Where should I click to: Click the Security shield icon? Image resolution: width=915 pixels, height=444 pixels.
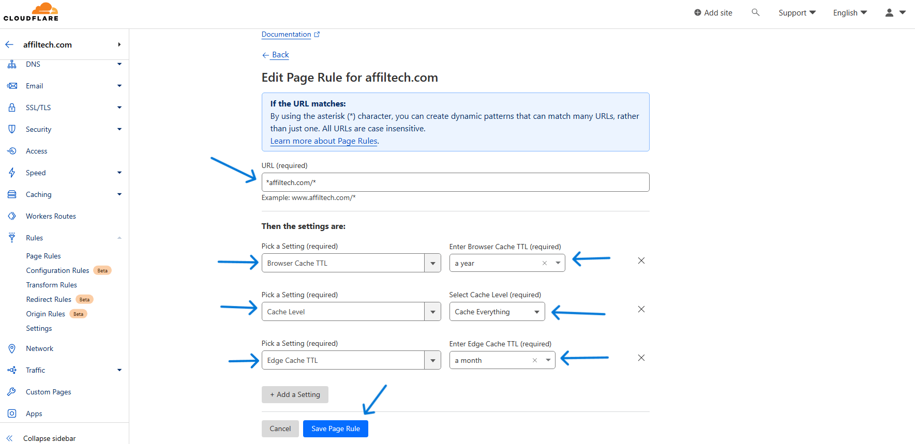coord(12,129)
